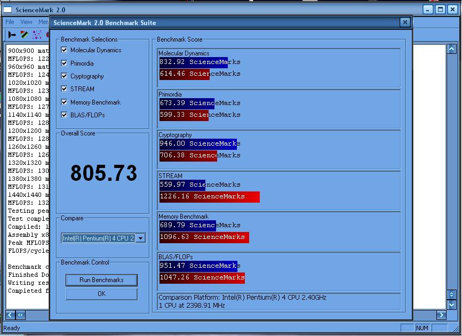Disable the Cryptography benchmark checkbox
This screenshot has height=336, width=462.
tap(64, 76)
